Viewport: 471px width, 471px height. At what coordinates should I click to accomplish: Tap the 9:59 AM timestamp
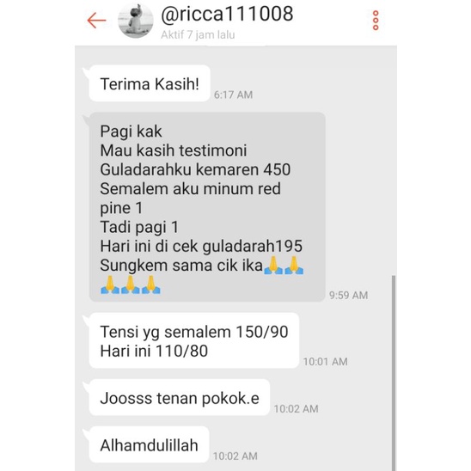pyautogui.click(x=348, y=296)
